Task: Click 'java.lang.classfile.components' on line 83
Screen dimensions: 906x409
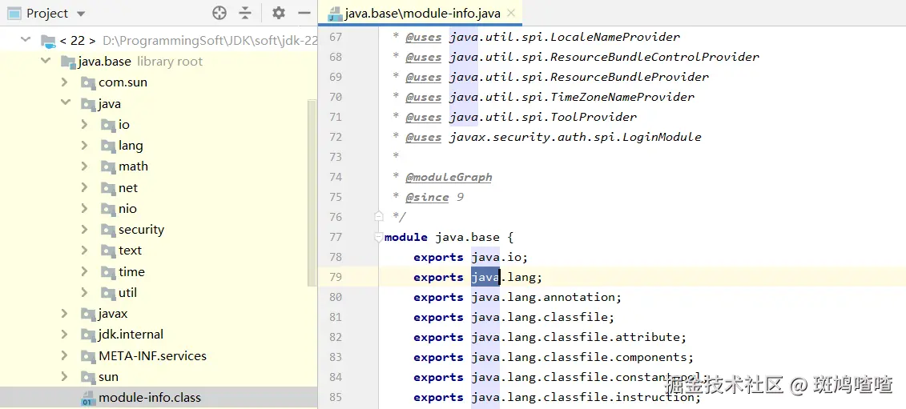Action: pos(579,357)
